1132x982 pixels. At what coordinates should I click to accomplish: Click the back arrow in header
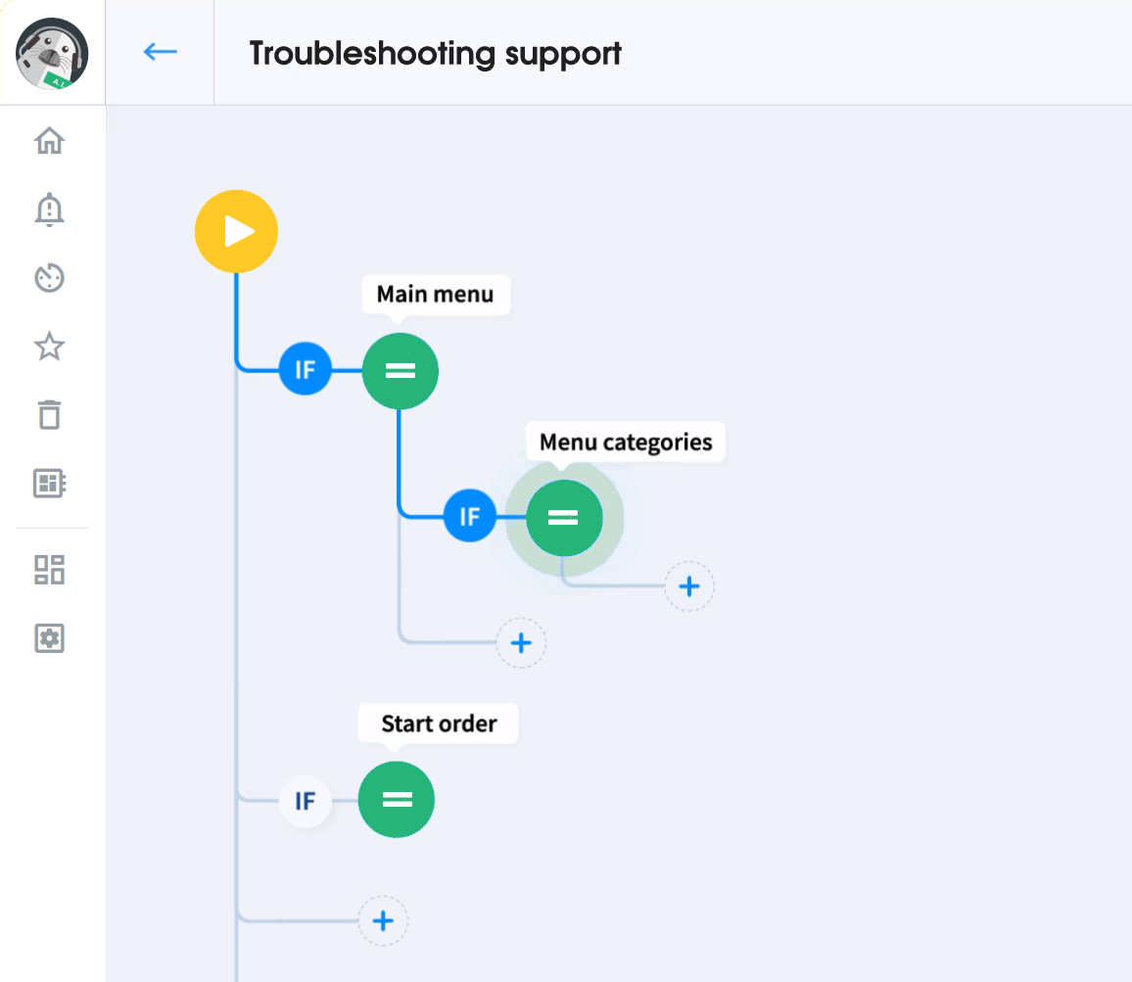coord(160,52)
